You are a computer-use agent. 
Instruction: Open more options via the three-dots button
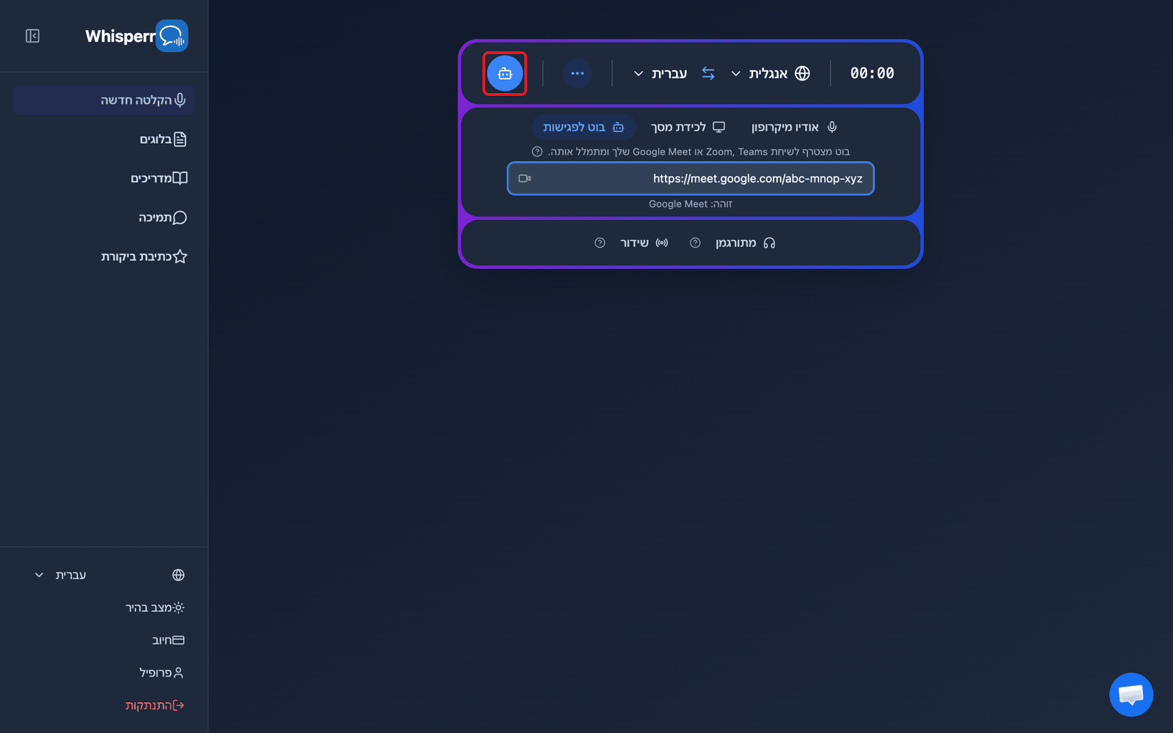coord(578,73)
